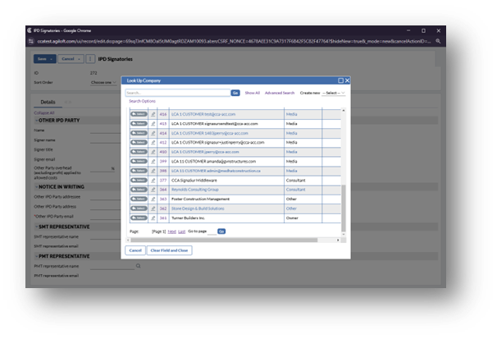This screenshot has width=497, height=339.
Task: Switch to the Details tab
Action: click(47, 103)
